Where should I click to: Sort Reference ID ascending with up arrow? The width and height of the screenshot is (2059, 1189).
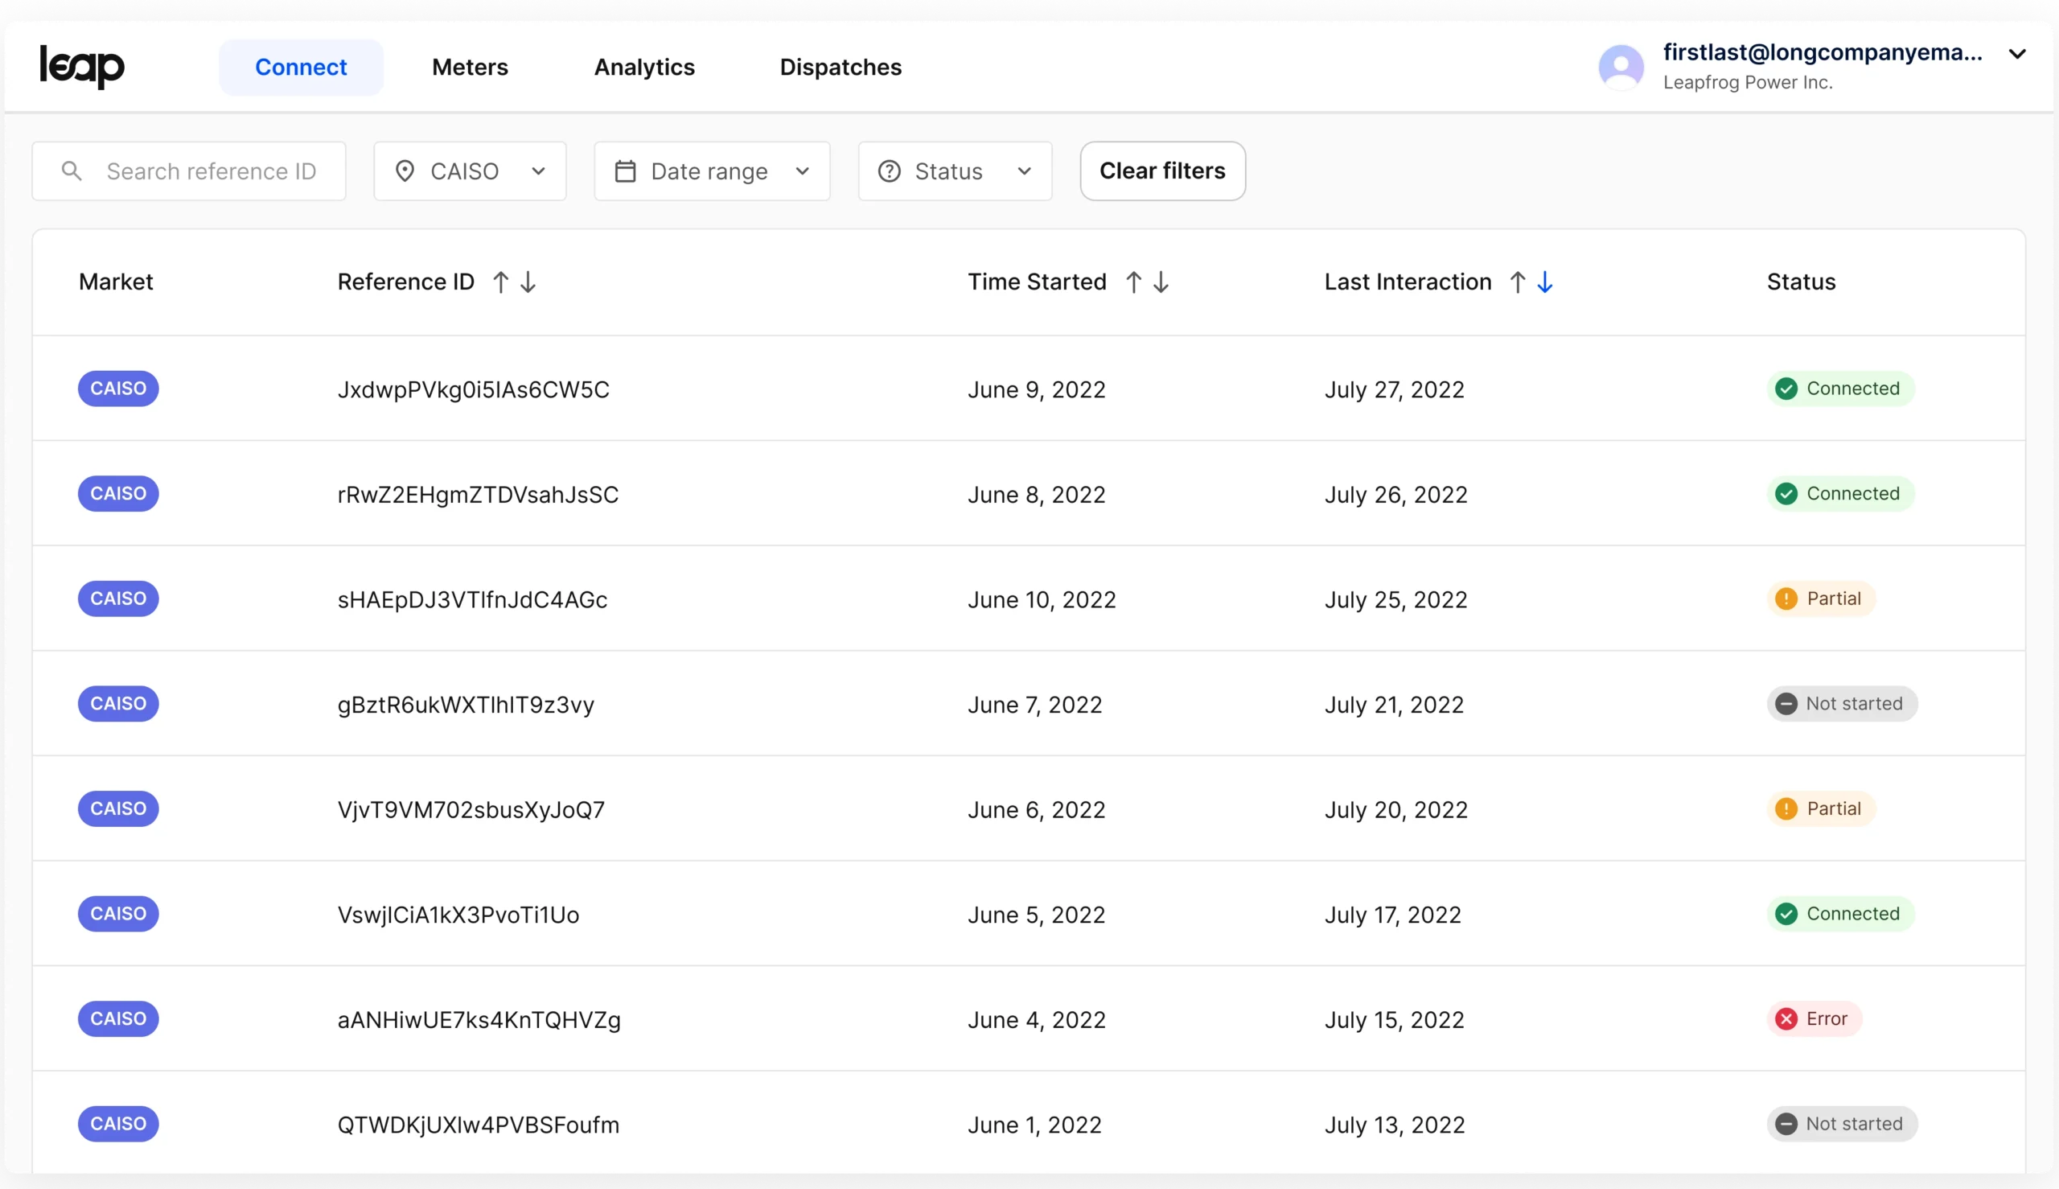(500, 282)
